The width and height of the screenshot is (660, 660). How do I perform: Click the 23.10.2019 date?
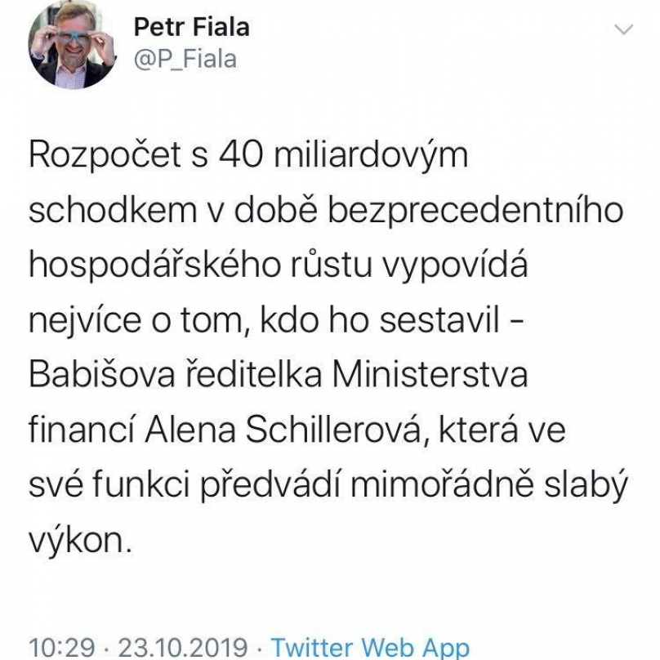tap(182, 648)
